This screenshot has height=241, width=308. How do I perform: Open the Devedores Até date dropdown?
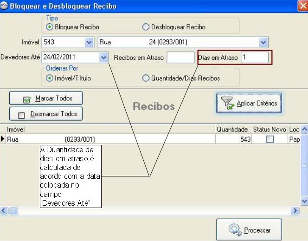click(x=103, y=58)
